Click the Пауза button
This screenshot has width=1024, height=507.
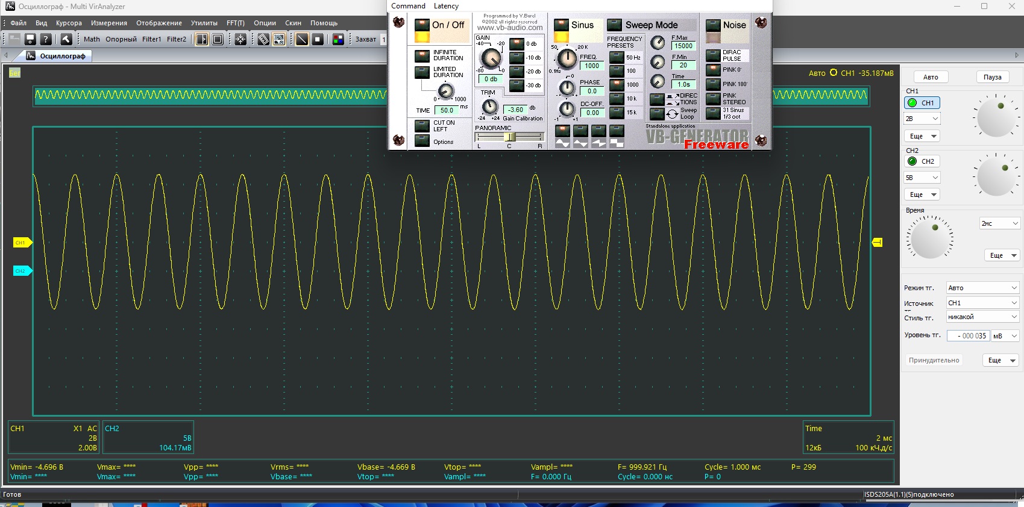[x=993, y=77]
